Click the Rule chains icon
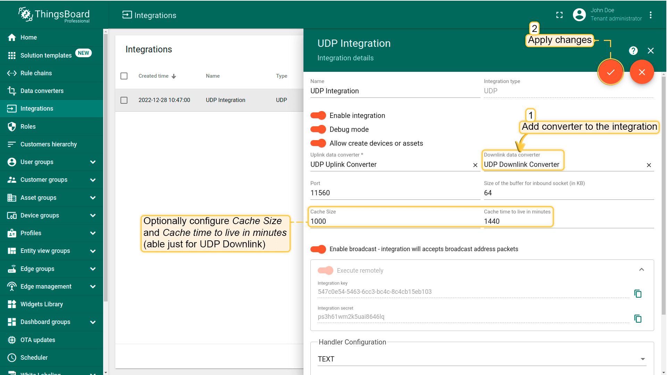 coord(12,73)
